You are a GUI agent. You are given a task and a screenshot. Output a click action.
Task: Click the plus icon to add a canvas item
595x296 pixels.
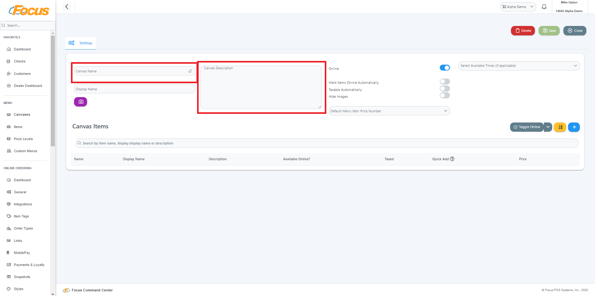tap(574, 127)
